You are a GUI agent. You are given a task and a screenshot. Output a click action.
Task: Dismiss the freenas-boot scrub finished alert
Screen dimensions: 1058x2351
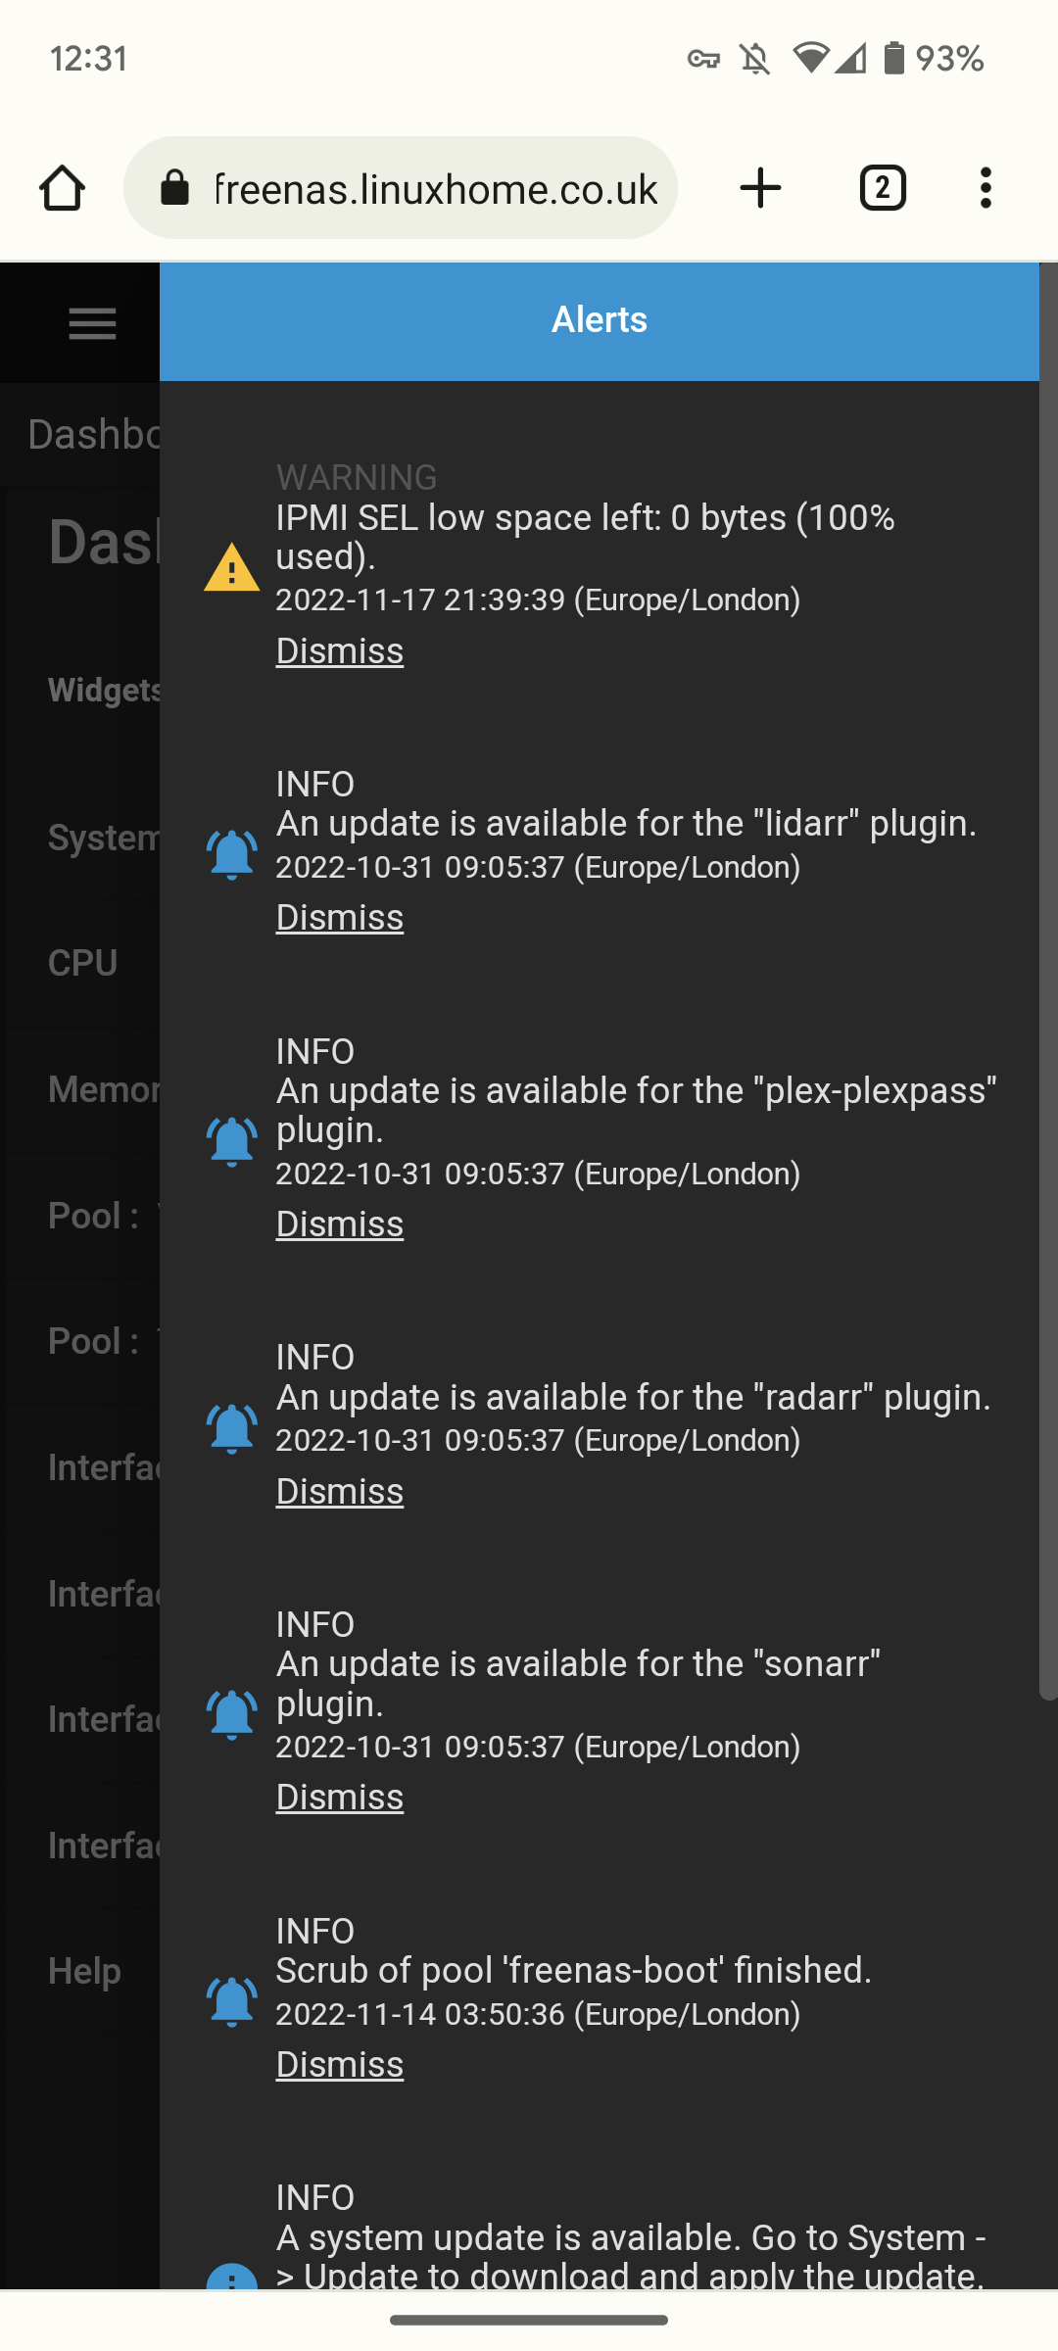[x=339, y=2065]
